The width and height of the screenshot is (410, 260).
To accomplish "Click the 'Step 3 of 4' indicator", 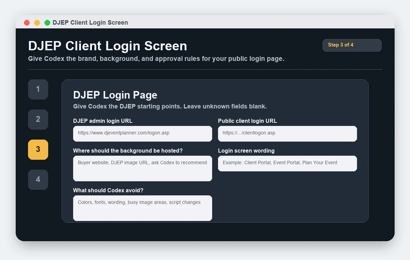I will point(352,45).
